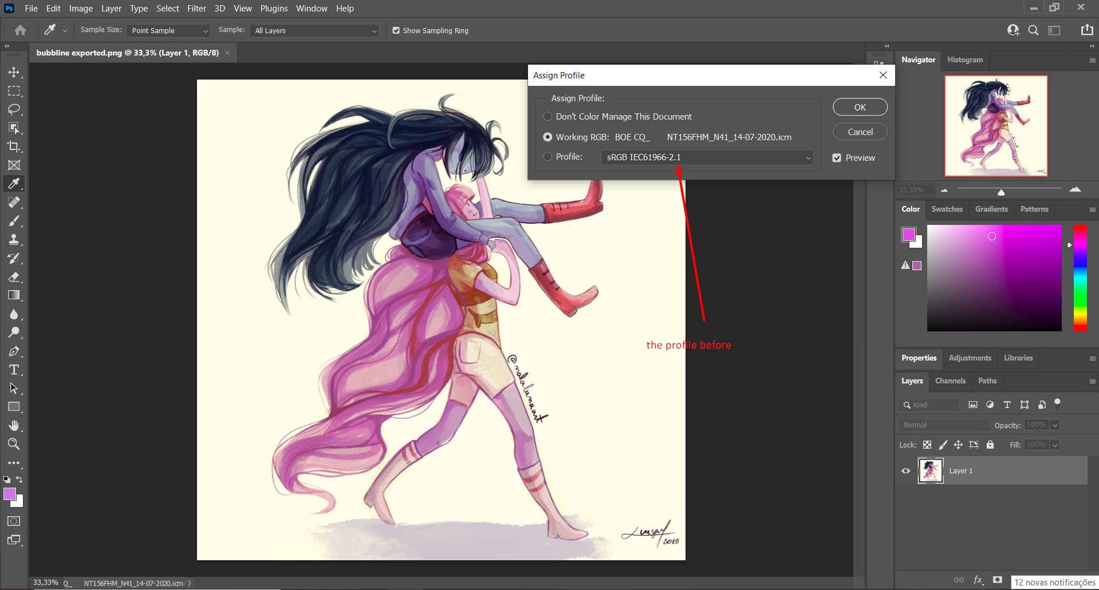Expand status bar info arrow
The image size is (1099, 590).
tap(190, 583)
